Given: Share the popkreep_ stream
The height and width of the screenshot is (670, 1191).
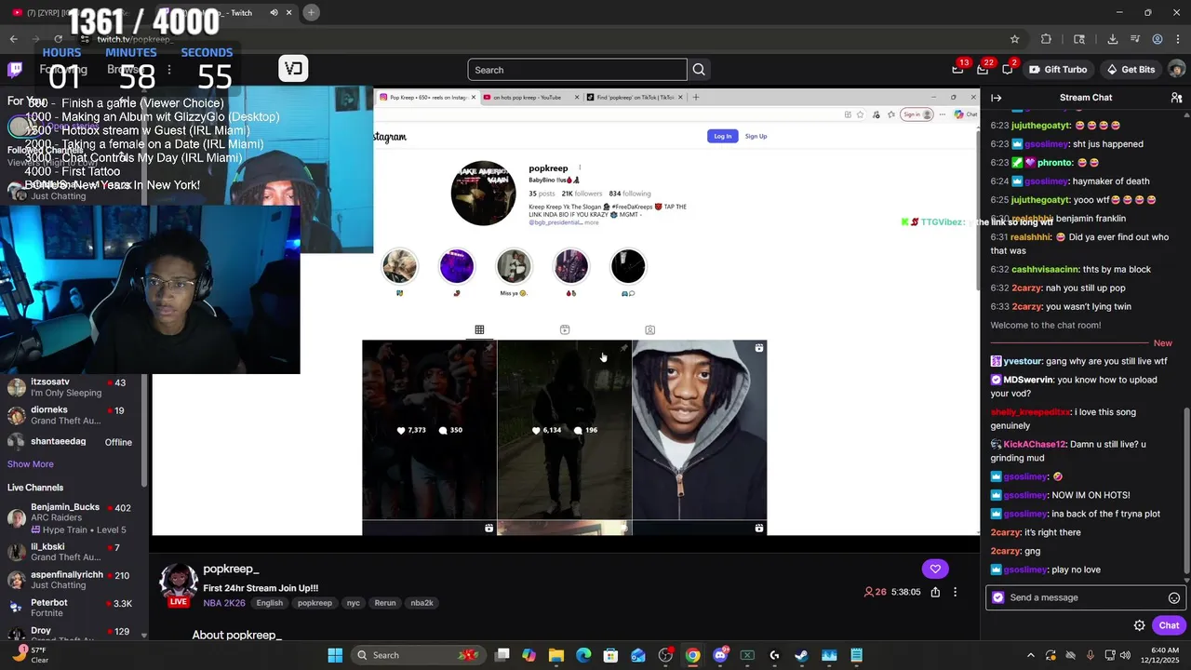Looking at the screenshot, I should 935,592.
